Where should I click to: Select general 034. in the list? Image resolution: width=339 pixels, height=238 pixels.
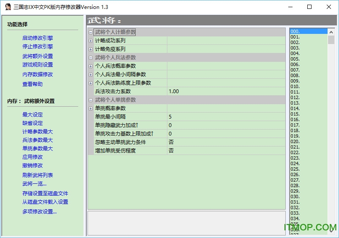[x=309, y=219]
